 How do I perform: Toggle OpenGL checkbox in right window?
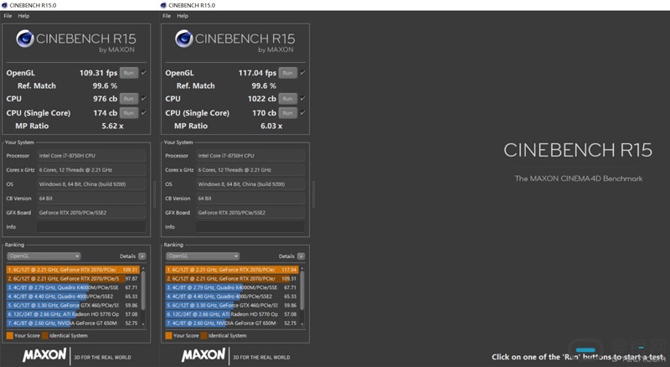[x=302, y=73]
